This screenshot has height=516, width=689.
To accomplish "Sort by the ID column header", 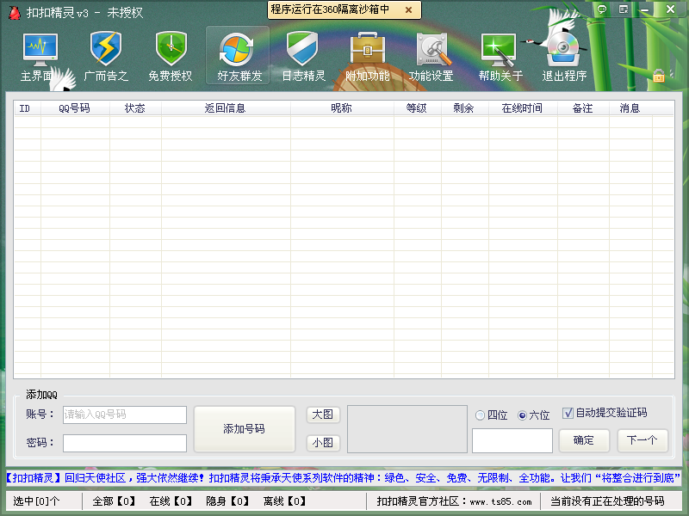I will click(28, 108).
